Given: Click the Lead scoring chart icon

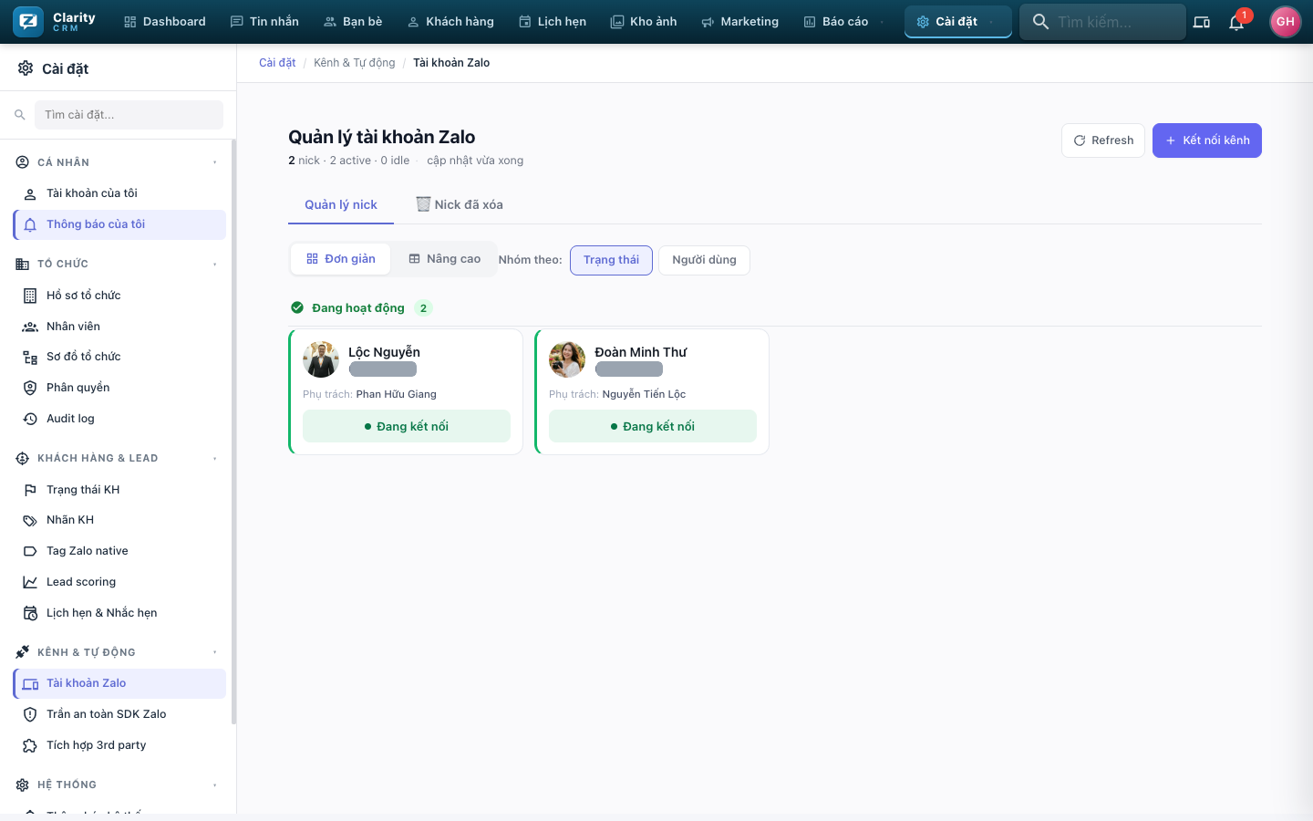Looking at the screenshot, I should click(x=30, y=582).
